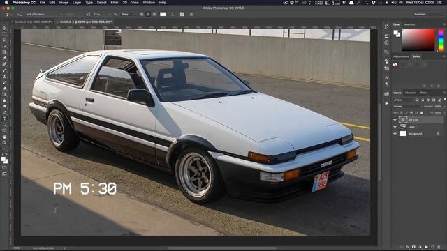Select the Crop tool
The image size is (447, 251).
[4, 52]
